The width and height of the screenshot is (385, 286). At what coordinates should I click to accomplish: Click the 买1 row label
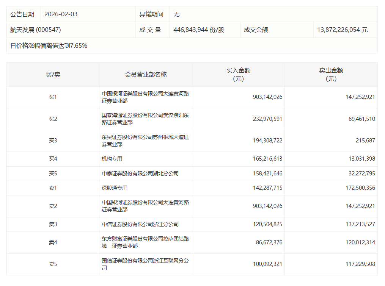pyautogui.click(x=53, y=97)
